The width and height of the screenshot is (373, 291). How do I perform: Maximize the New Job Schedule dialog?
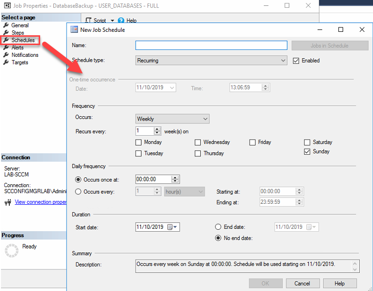pos(341,29)
